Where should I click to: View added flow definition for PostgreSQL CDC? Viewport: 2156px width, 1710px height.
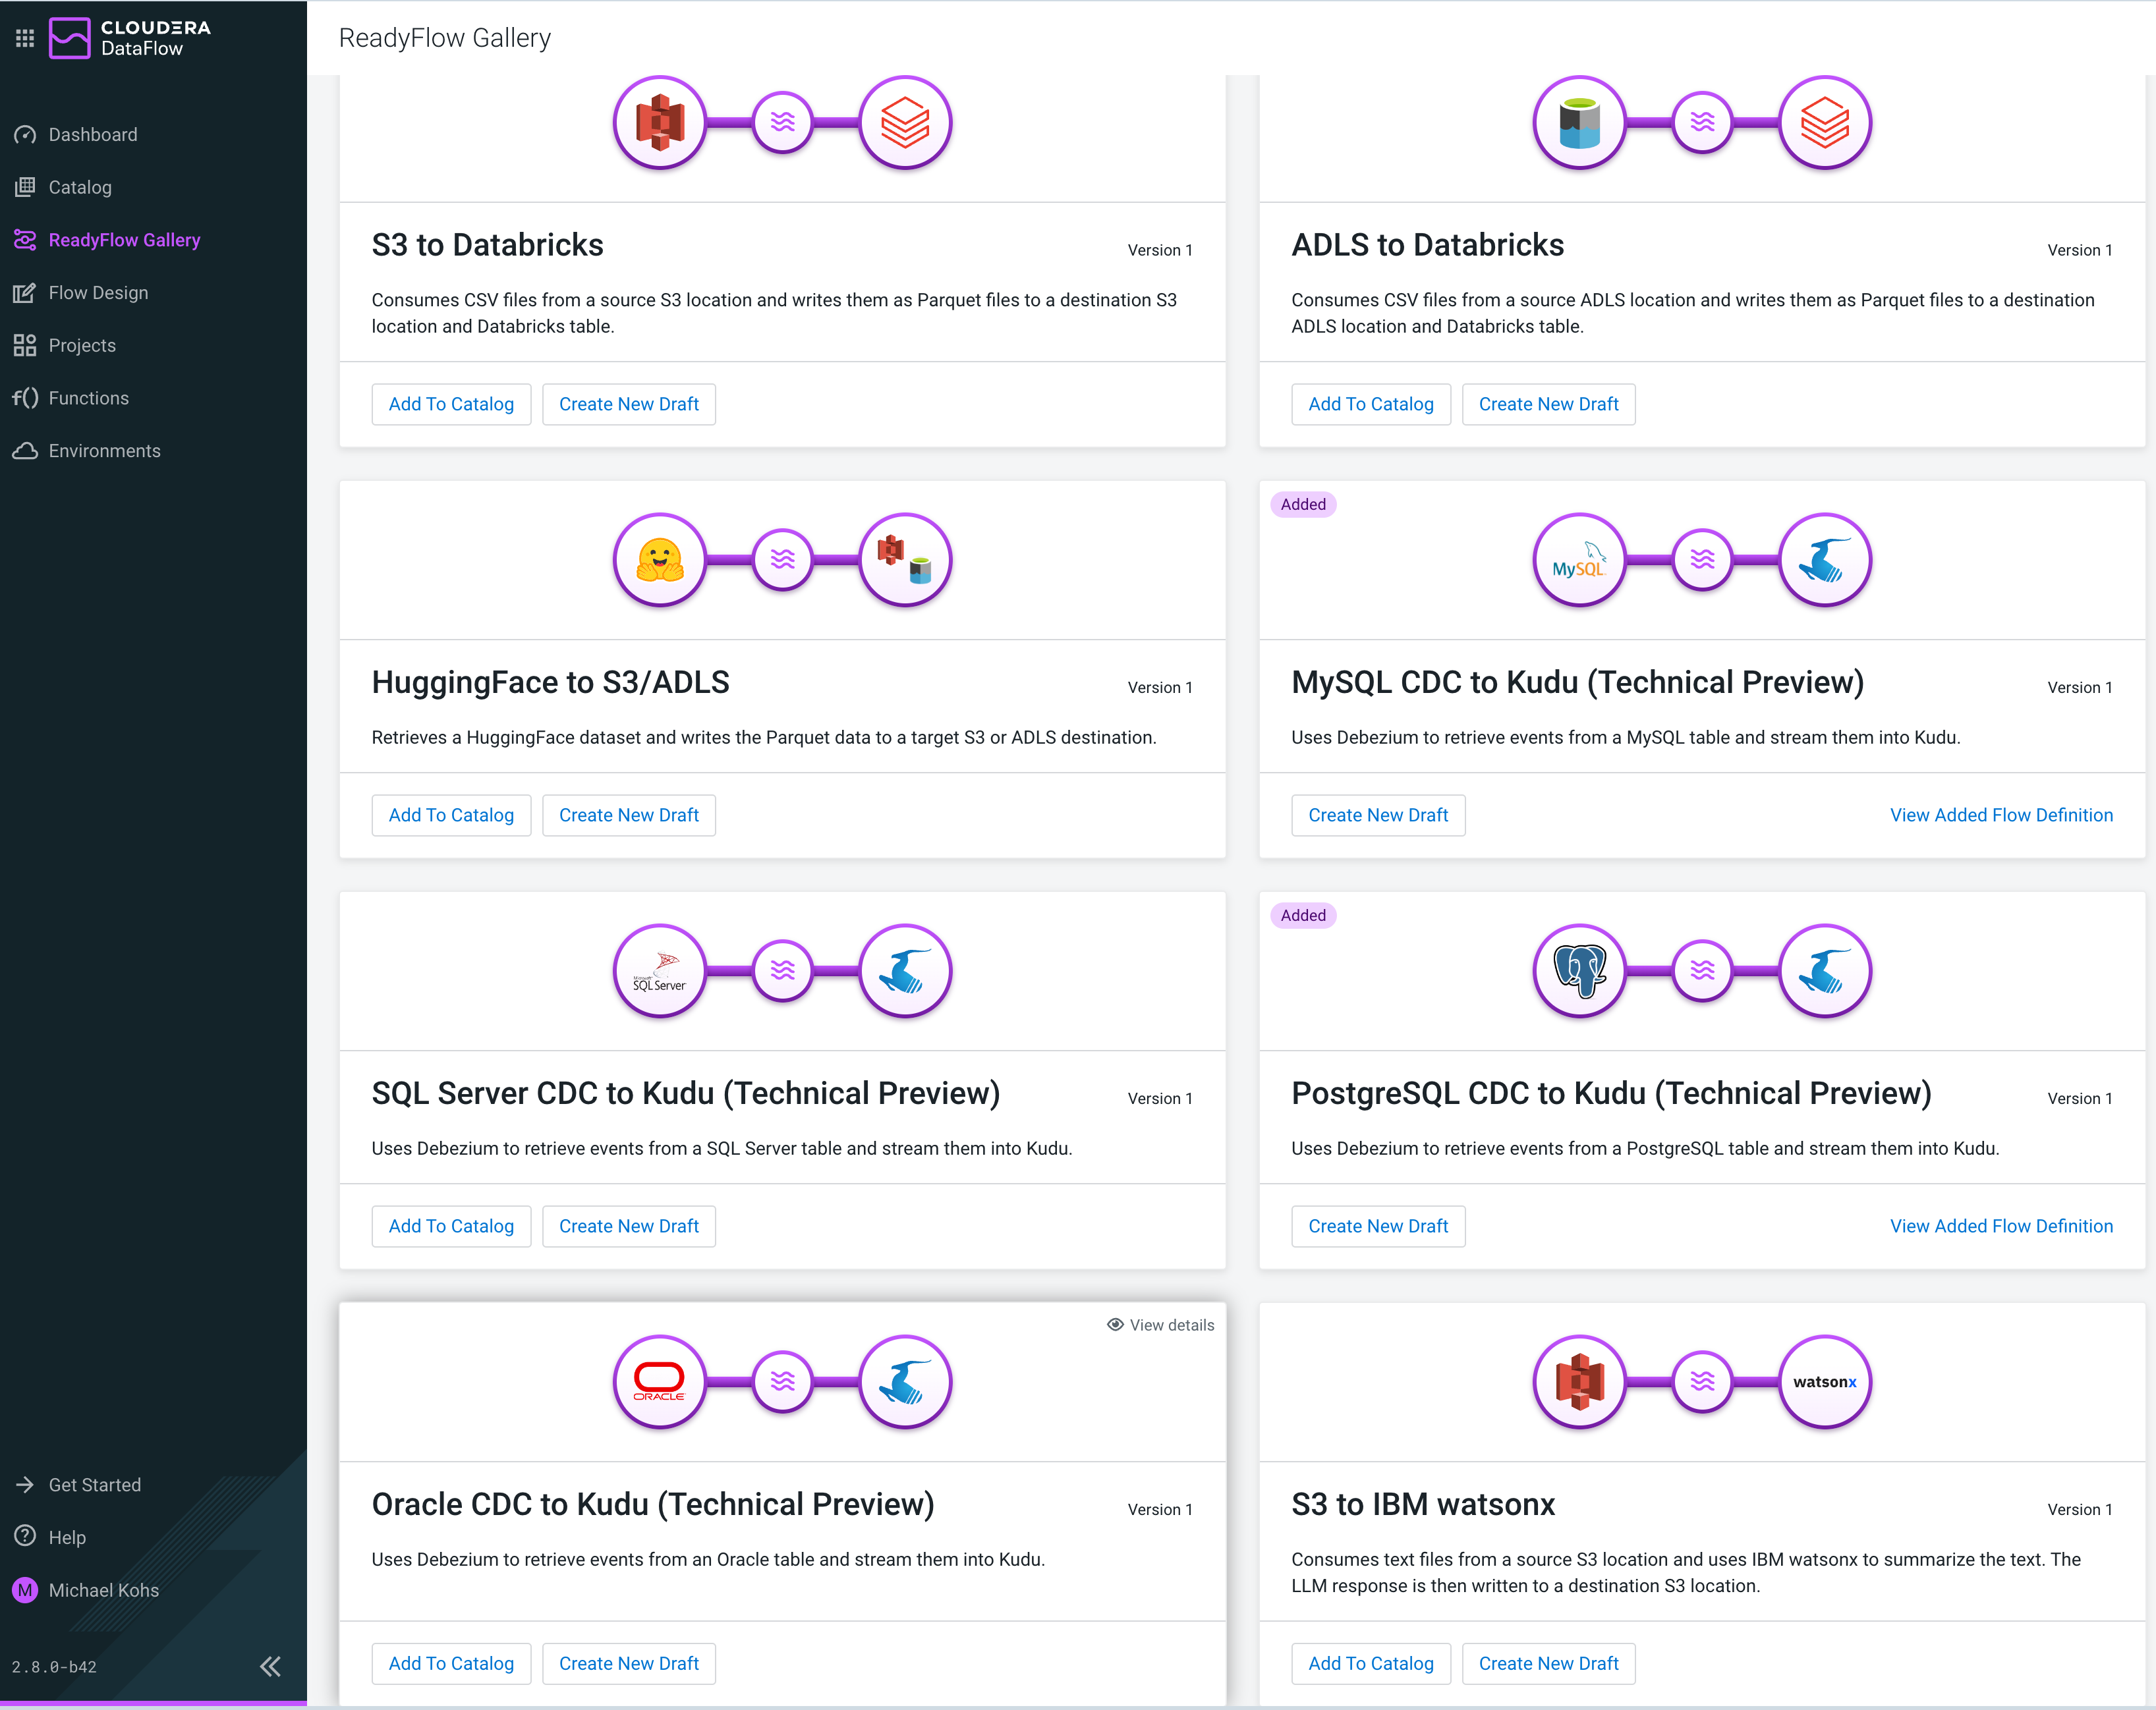2000,1225
